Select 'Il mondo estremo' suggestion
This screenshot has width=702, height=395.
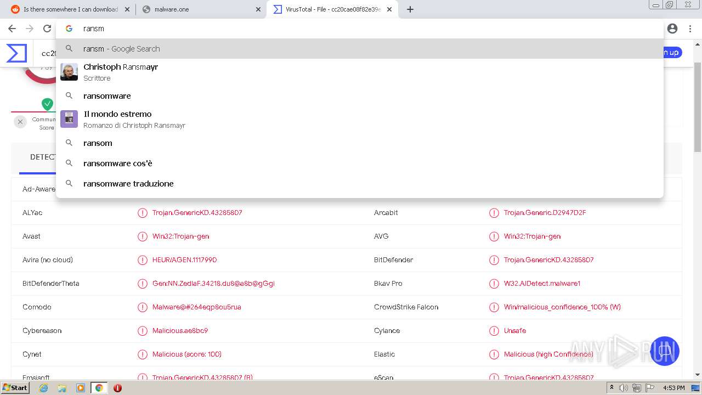[360, 119]
